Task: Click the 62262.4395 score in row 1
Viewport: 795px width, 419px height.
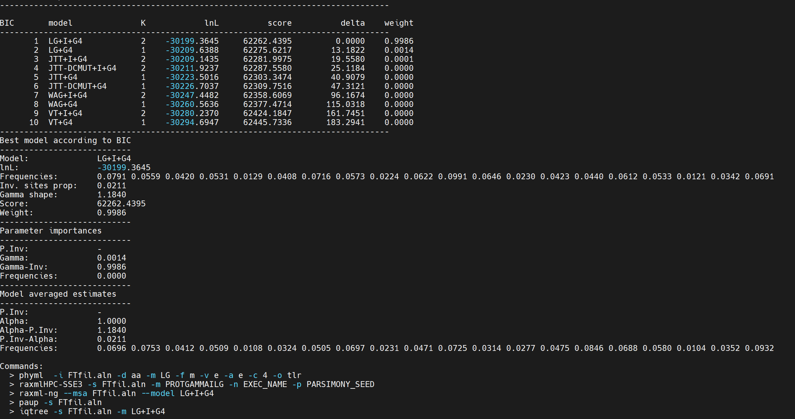Action: pyautogui.click(x=267, y=41)
